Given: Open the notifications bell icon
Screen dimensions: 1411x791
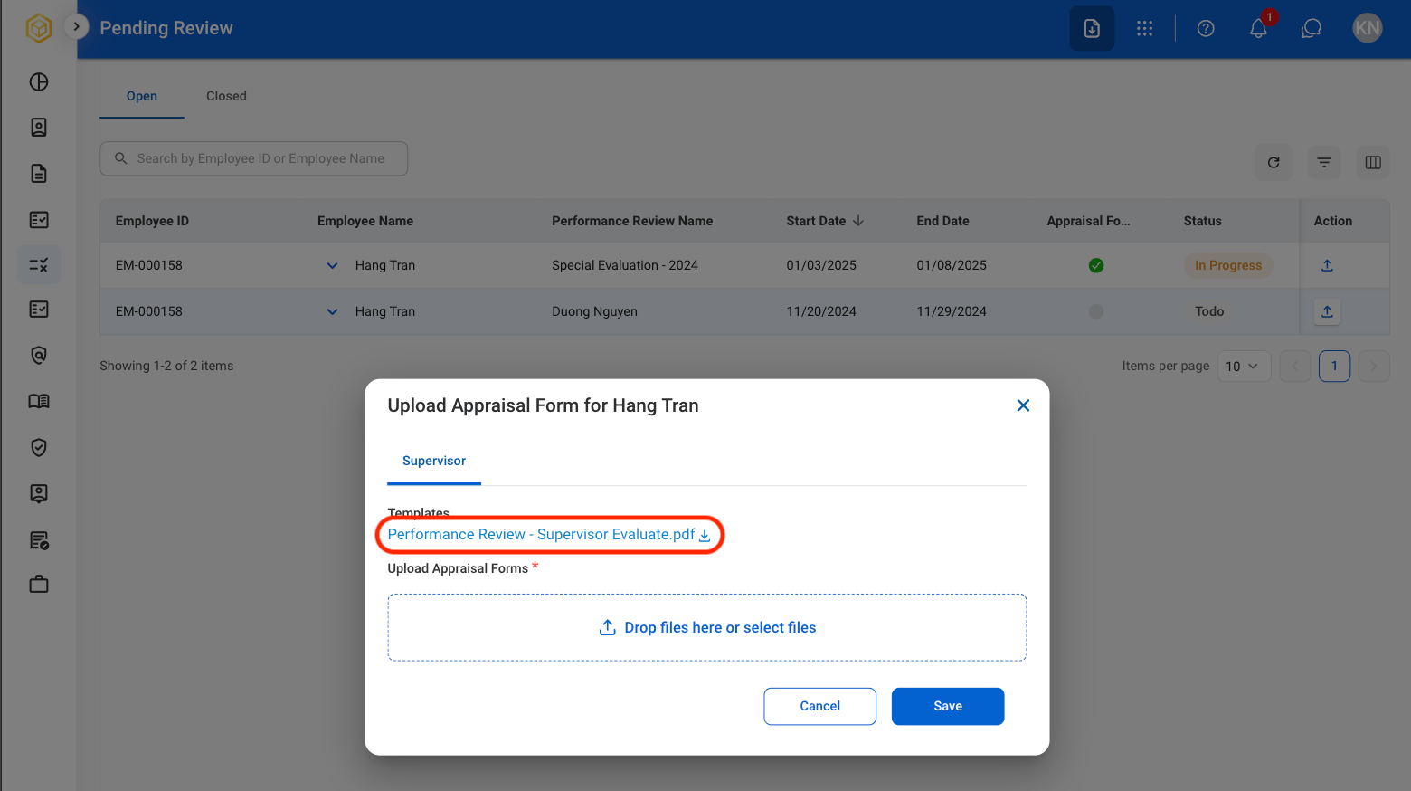Looking at the screenshot, I should tap(1259, 28).
